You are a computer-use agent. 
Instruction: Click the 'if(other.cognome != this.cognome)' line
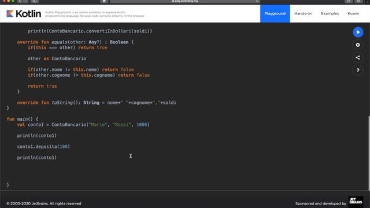pos(88,75)
